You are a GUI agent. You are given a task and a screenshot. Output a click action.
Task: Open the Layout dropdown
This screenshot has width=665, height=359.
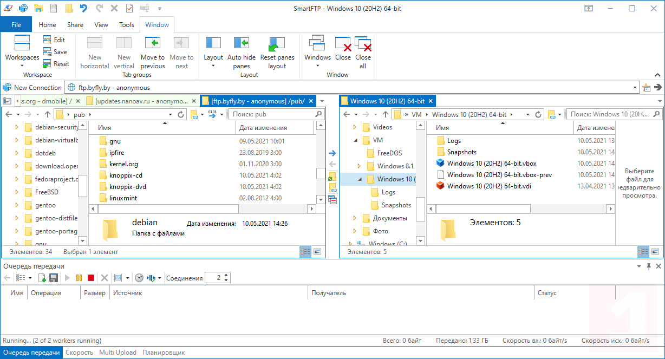coord(213,53)
